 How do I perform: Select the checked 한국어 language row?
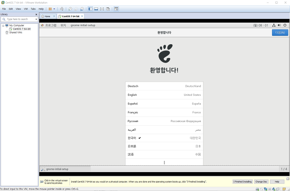click(164, 138)
